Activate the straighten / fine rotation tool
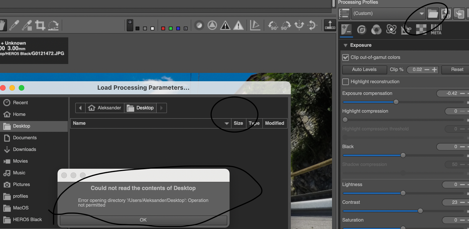 click(x=53, y=26)
